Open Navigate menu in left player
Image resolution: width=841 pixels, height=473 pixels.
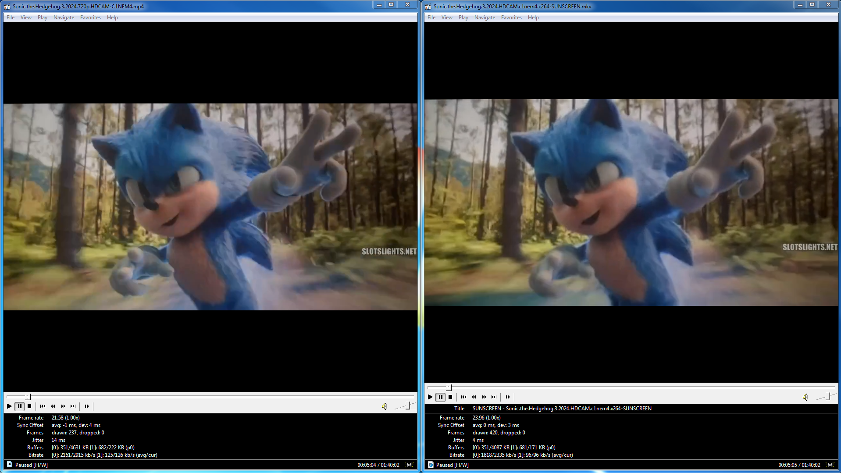(x=64, y=18)
